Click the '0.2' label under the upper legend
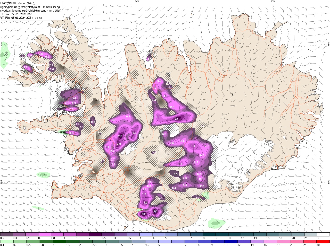The image size is (330, 247). [2, 238]
